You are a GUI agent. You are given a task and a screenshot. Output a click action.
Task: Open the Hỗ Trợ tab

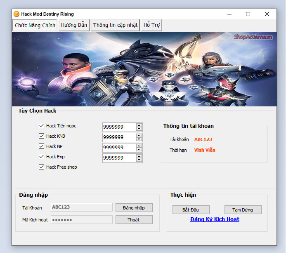coord(151,25)
